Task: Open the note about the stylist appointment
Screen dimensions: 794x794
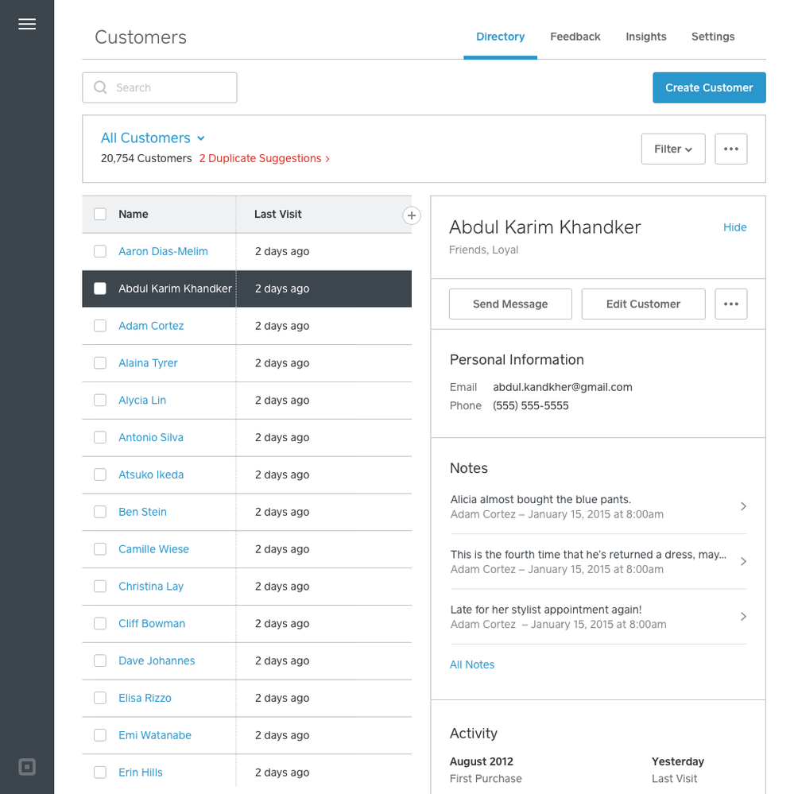Action: click(598, 617)
